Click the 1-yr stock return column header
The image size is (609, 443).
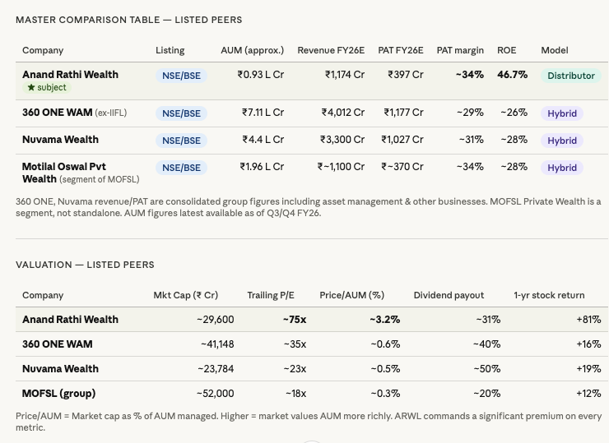(x=549, y=295)
